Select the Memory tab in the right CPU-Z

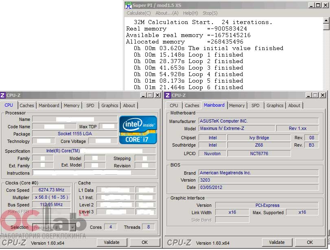pyautogui.click(x=237, y=105)
